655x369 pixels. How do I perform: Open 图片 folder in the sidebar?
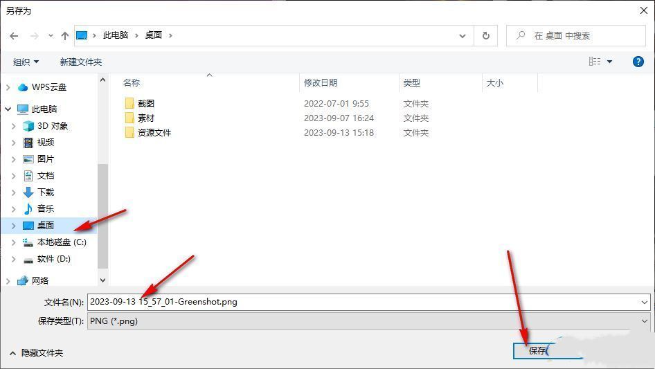(x=45, y=159)
